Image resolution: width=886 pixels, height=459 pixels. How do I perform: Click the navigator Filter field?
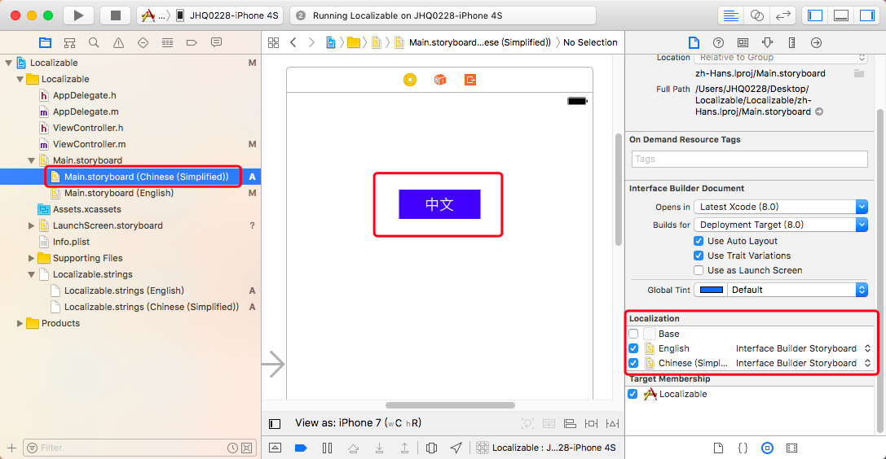pyautogui.click(x=139, y=448)
